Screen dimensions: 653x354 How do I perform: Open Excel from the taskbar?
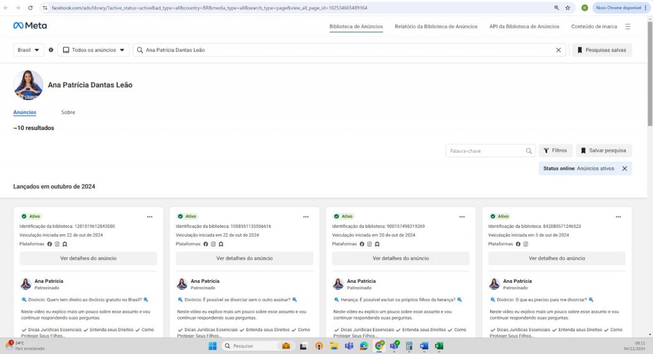(439, 346)
